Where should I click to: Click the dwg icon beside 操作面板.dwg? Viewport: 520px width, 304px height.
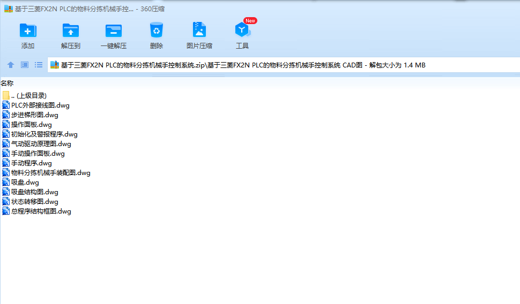(6, 125)
